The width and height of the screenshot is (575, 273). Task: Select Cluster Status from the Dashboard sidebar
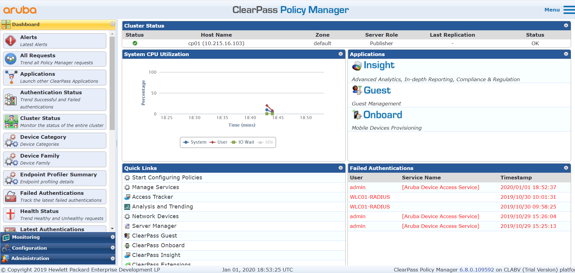(11, 122)
